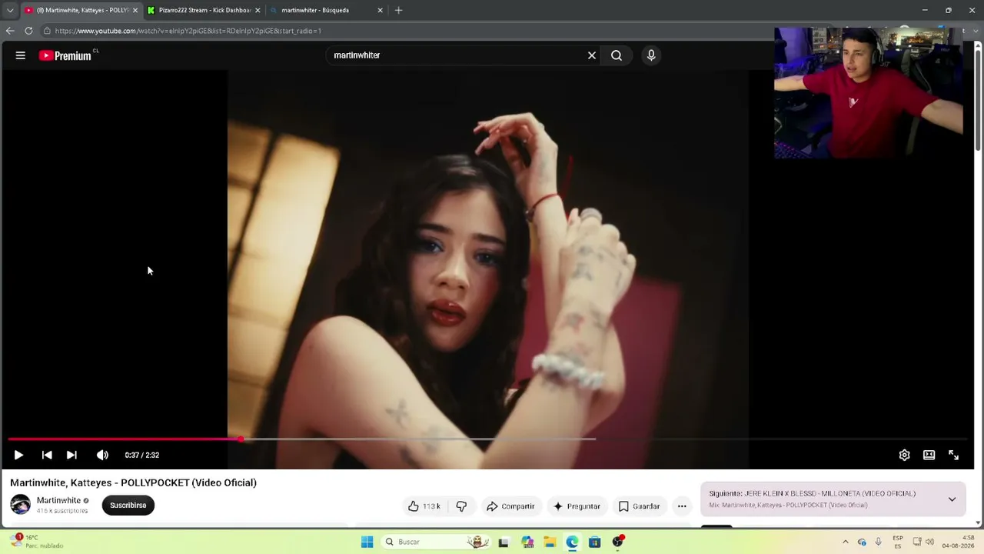This screenshot has width=984, height=554.
Task: Open the YouTube guide hamburger menu
Action: click(21, 55)
